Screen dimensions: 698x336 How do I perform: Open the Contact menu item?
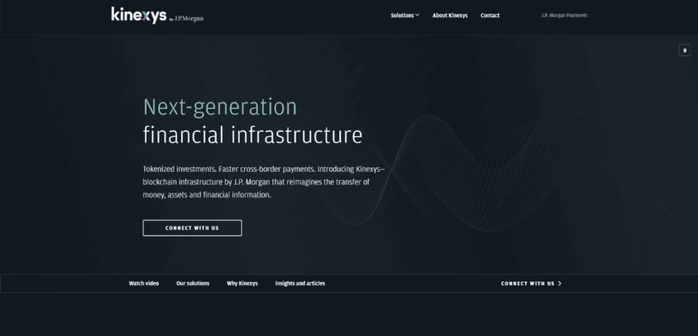coord(489,15)
